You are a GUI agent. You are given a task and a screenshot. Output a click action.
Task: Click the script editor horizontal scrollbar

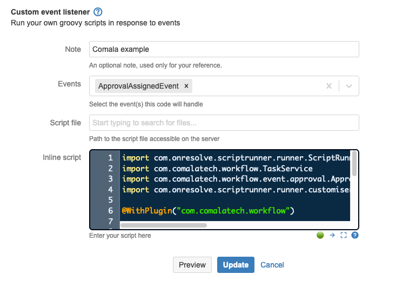(164, 225)
